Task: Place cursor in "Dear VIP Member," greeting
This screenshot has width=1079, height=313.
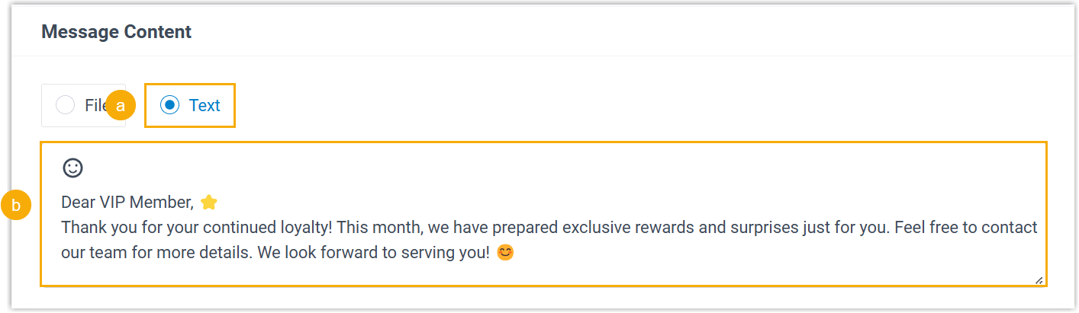Action: 127,202
